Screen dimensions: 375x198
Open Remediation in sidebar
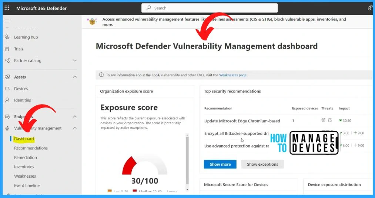[x=26, y=158]
